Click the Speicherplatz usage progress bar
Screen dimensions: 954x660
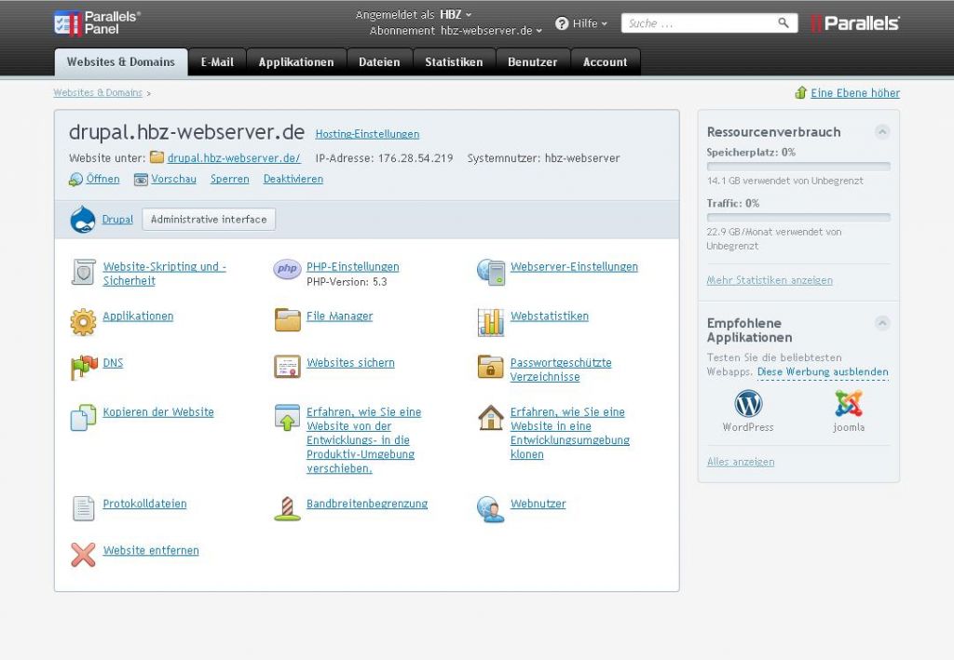pos(798,167)
